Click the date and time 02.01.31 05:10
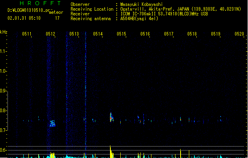 click(x=24, y=18)
